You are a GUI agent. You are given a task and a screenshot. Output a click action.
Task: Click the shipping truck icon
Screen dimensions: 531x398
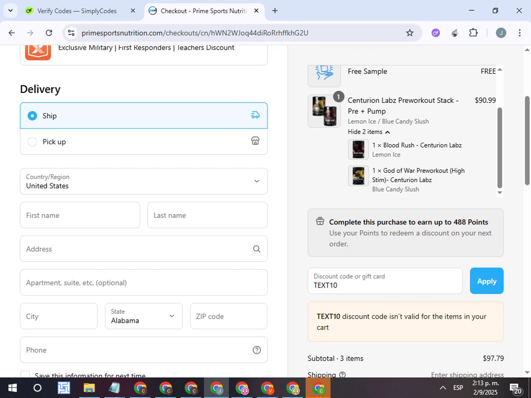tap(255, 115)
